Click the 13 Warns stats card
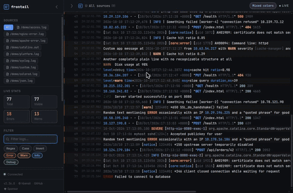 click(x=44, y=116)
